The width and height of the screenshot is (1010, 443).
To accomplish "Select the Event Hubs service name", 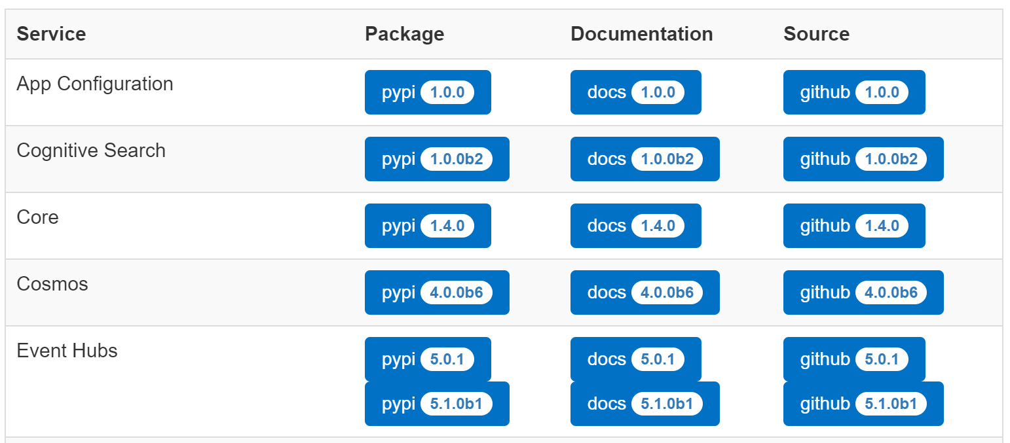I will pos(66,351).
